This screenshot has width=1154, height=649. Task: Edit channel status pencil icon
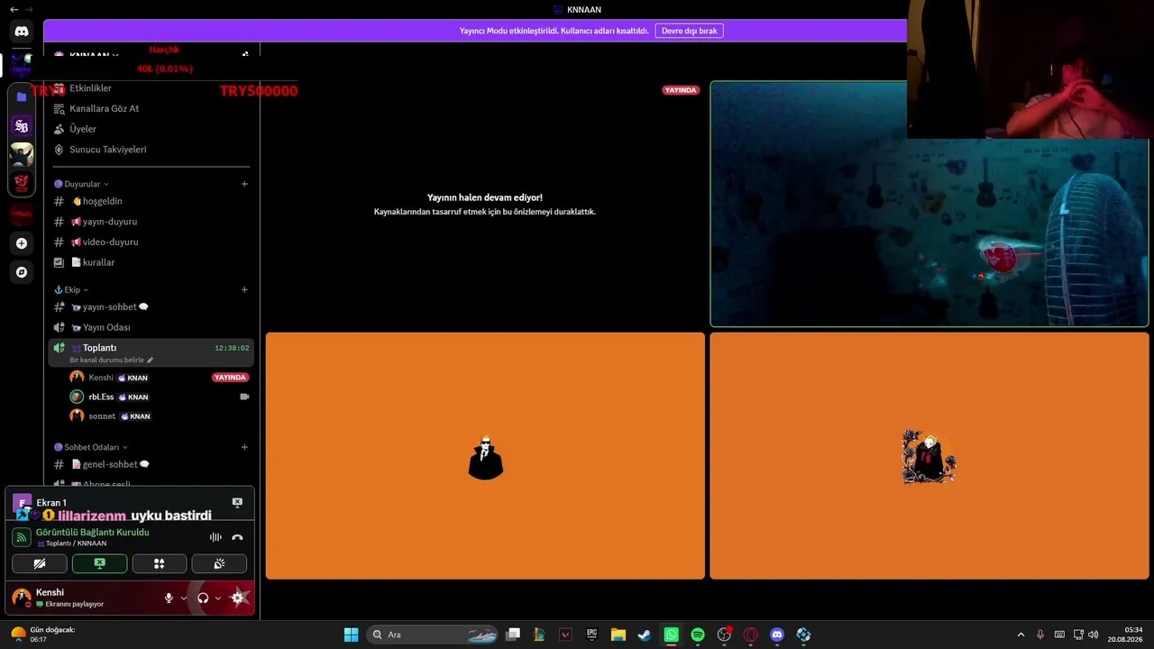(151, 360)
